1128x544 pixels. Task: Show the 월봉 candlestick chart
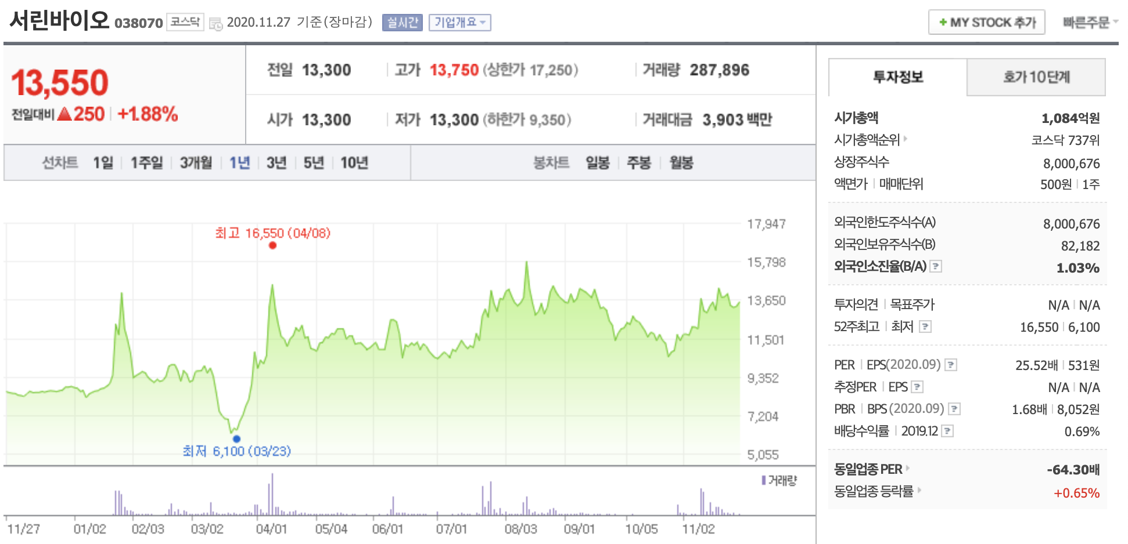681,163
